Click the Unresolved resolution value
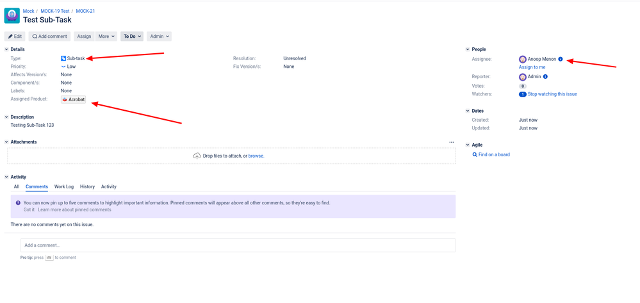 295,58
